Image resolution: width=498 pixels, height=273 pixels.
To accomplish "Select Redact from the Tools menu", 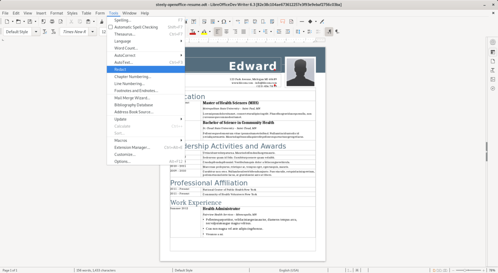I will 120,69.
